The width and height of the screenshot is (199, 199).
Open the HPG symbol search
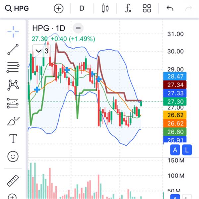17,9
